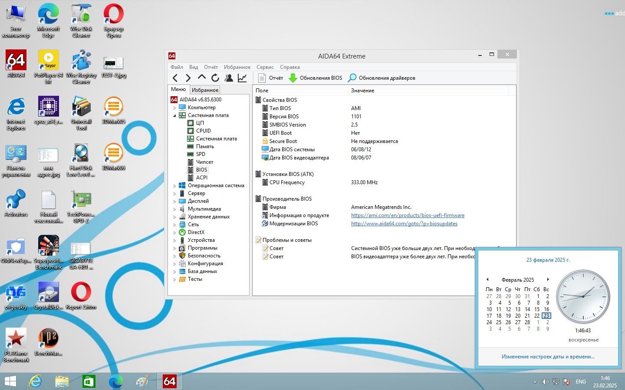Open the Вид menu
This screenshot has width=625, height=390.
point(194,67)
